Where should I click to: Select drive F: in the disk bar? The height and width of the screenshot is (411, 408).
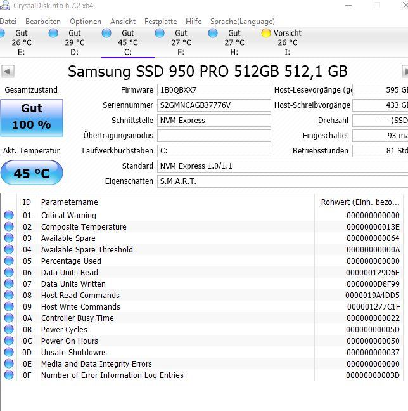[181, 42]
